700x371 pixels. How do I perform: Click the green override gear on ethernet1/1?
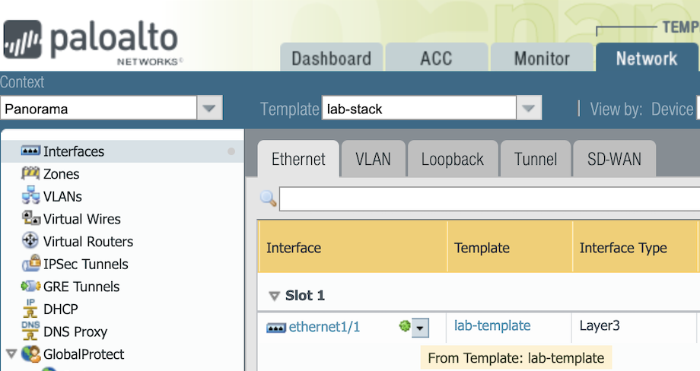click(405, 327)
